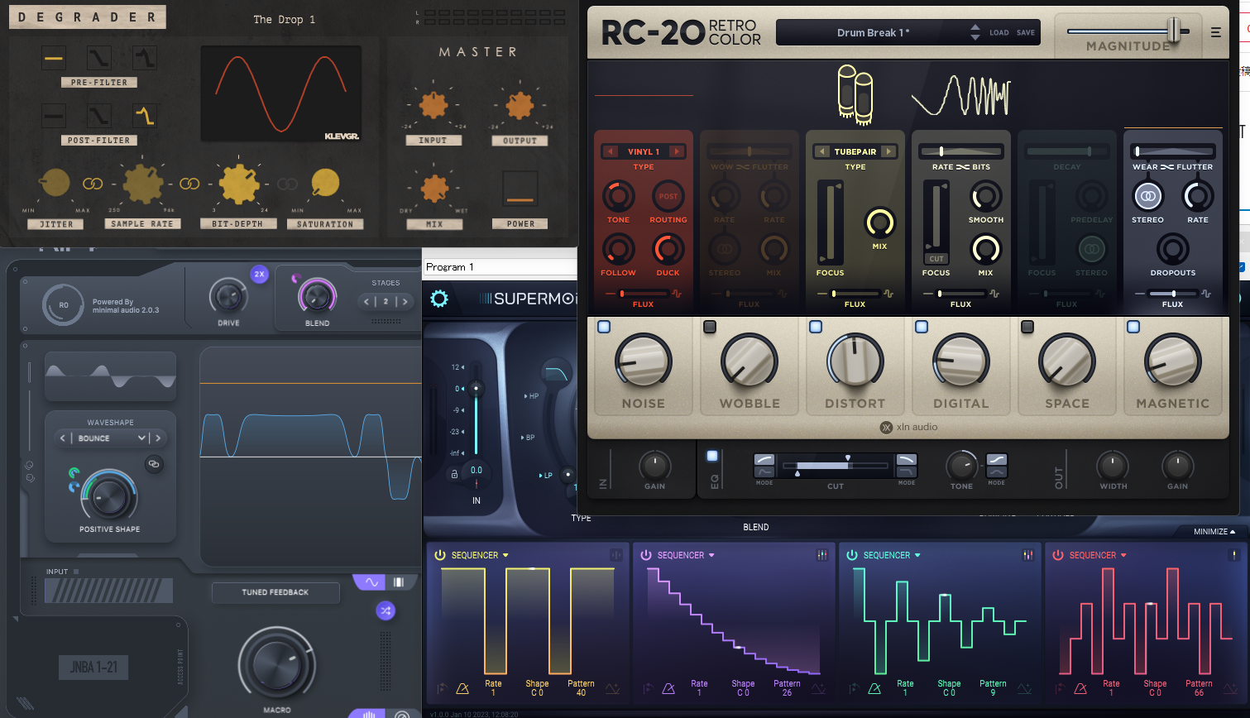Open the mixer icon on the purple sequencer
Image resolution: width=1250 pixels, height=718 pixels.
coord(822,555)
